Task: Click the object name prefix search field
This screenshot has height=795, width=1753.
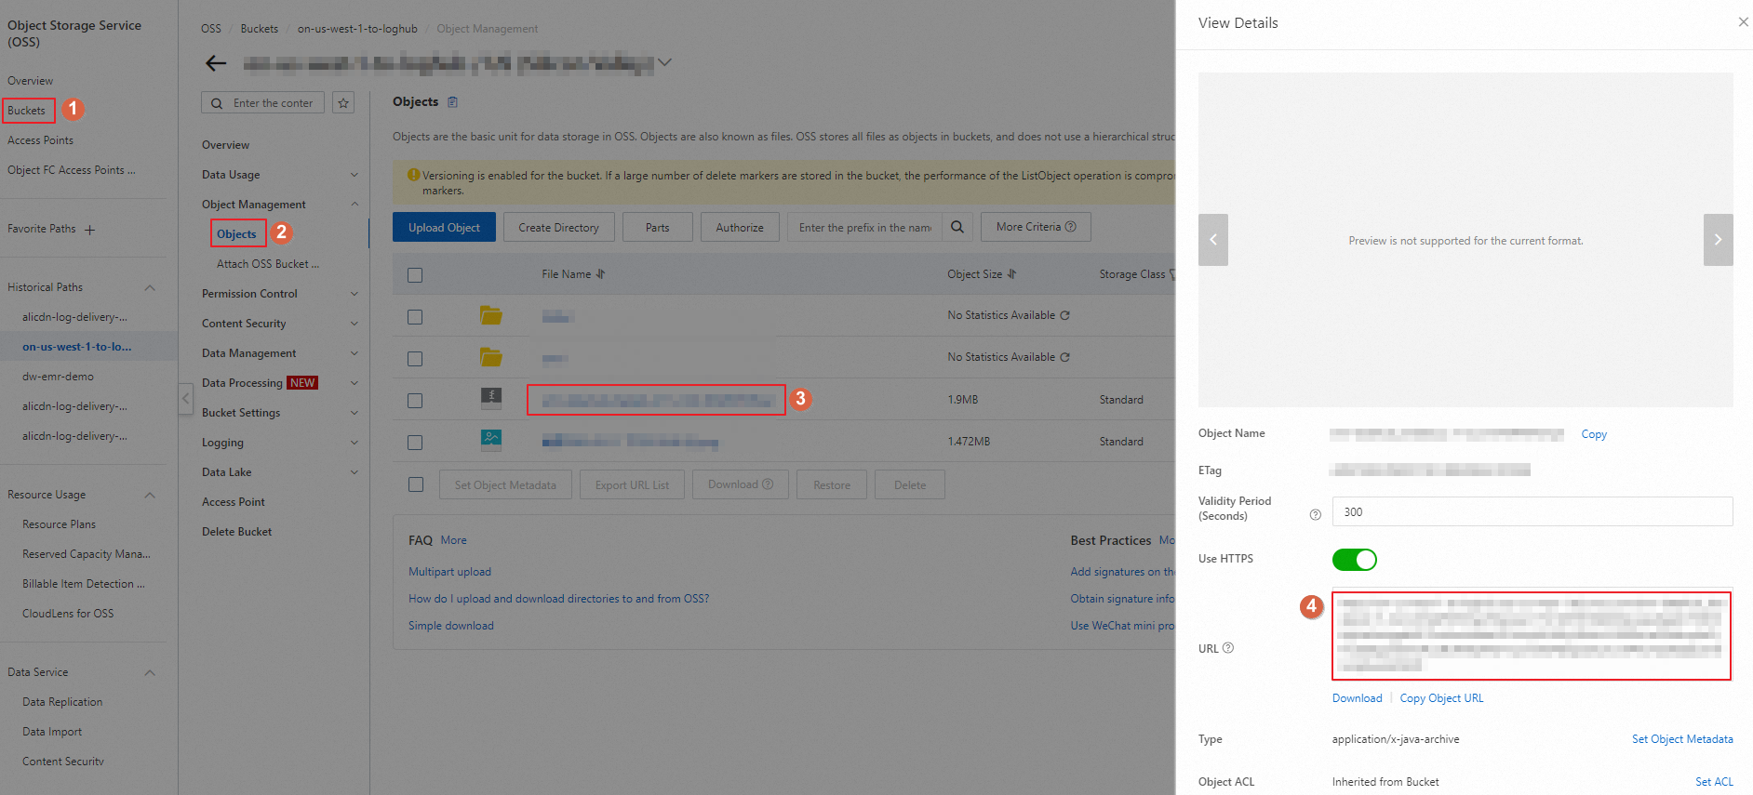Action: (865, 227)
